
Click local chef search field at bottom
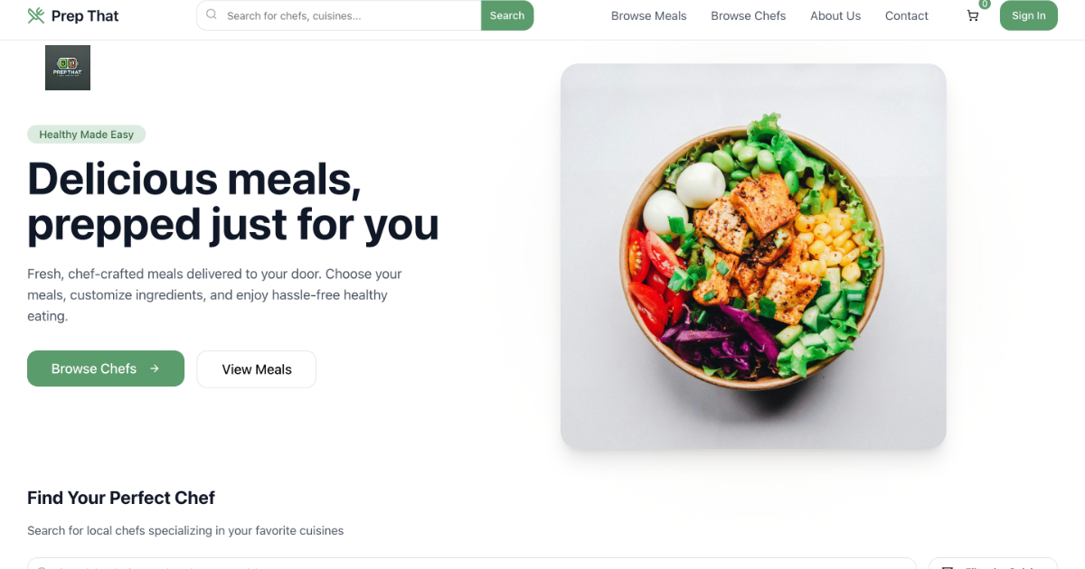(471, 564)
